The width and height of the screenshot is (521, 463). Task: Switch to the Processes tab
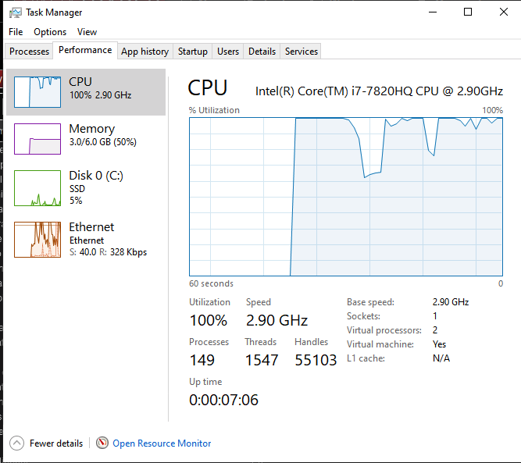30,52
